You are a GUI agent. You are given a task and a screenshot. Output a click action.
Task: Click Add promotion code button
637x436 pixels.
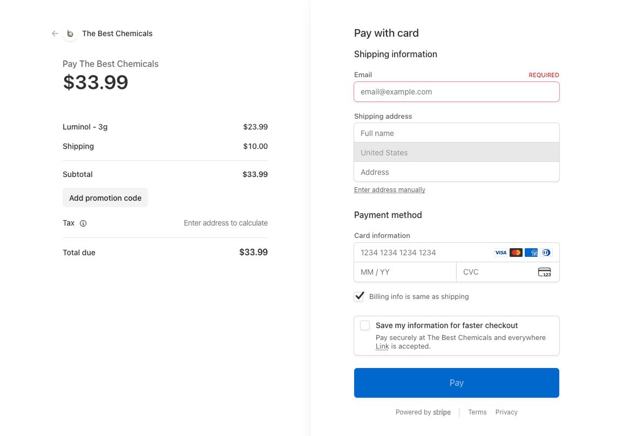105,198
